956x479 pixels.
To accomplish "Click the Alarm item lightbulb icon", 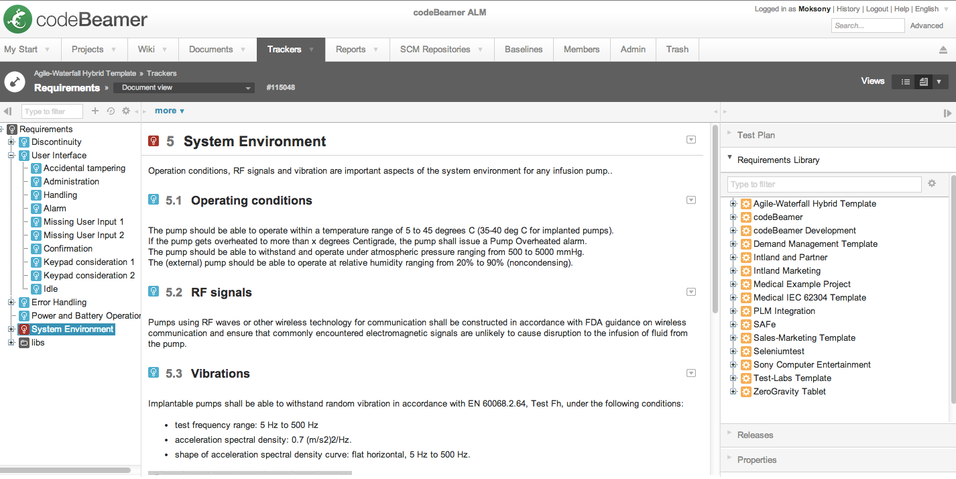I will 36,209.
